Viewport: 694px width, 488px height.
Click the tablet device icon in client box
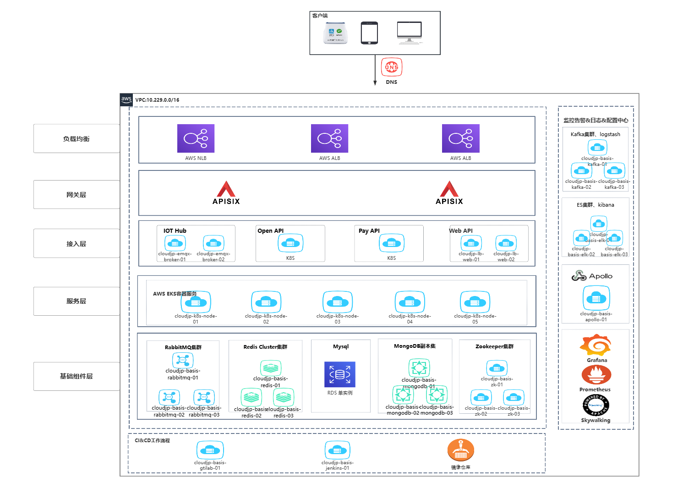[x=369, y=33]
